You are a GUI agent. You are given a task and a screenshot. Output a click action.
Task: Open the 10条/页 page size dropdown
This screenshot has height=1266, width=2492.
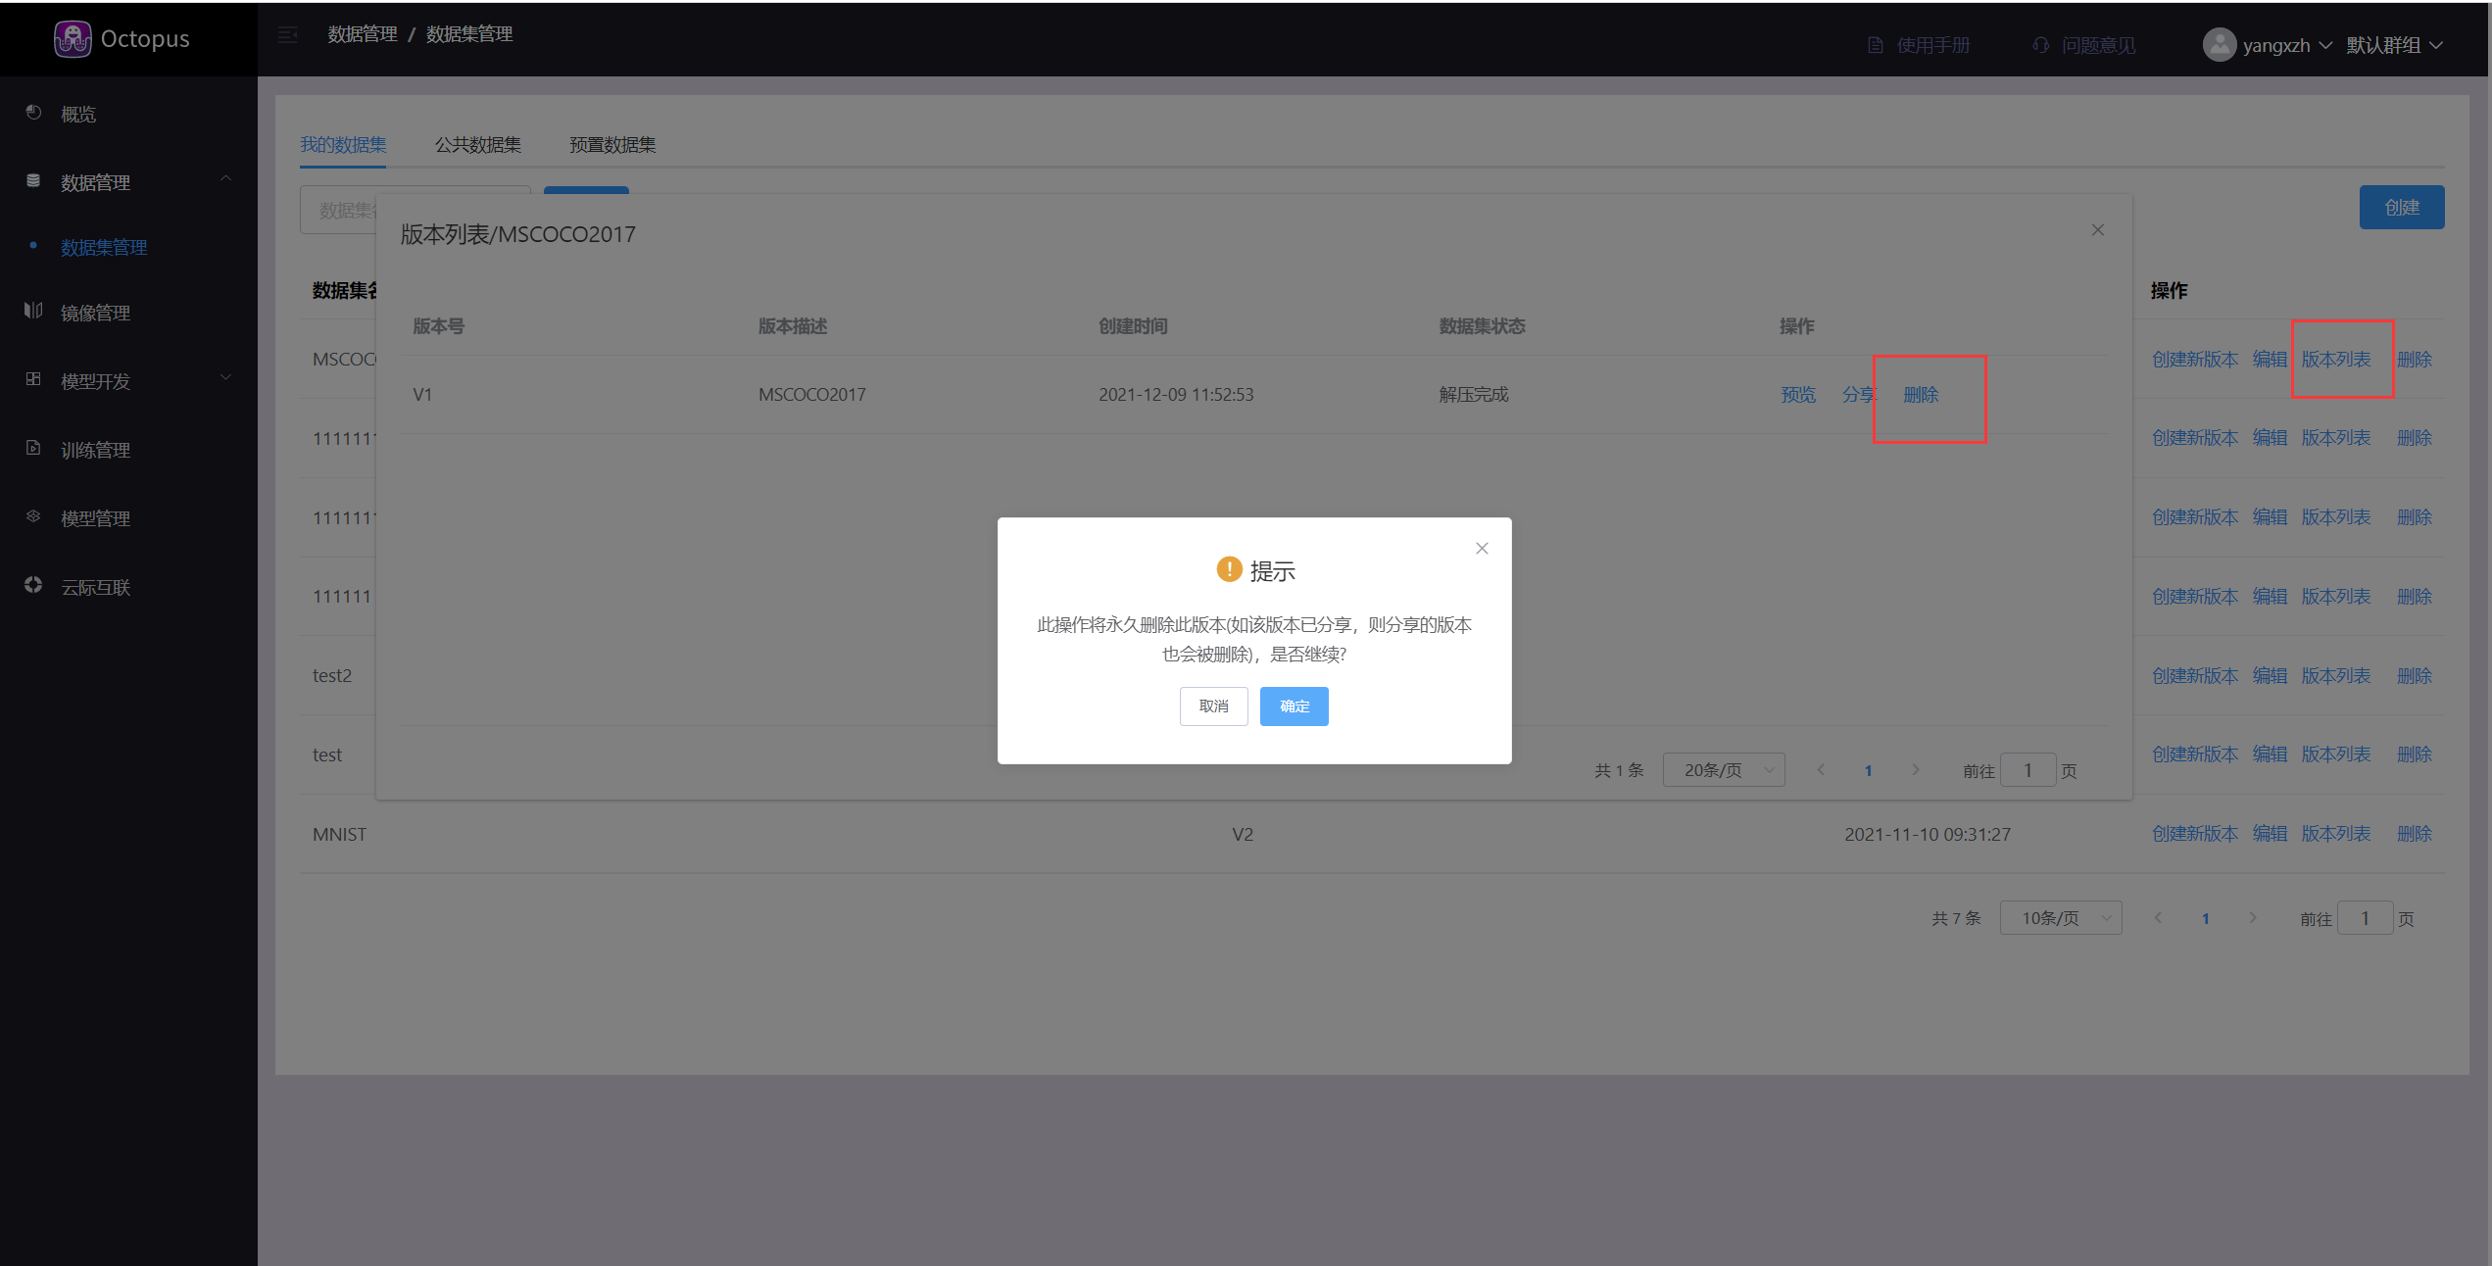(2061, 918)
